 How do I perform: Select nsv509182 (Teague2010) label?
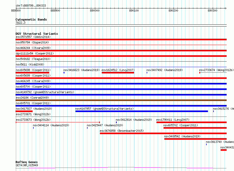pos(33,59)
